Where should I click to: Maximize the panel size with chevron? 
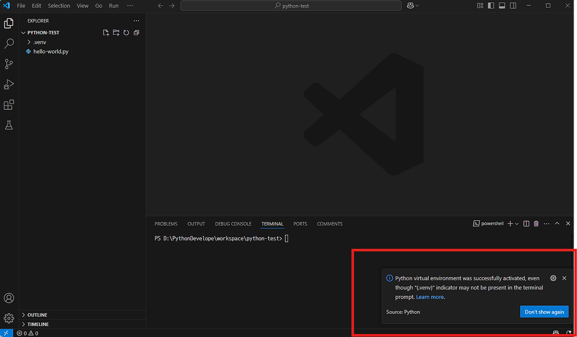tap(557, 224)
